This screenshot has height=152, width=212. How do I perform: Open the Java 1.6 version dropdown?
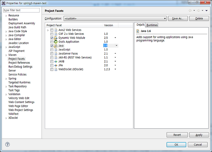pyautogui.click(x=116, y=46)
